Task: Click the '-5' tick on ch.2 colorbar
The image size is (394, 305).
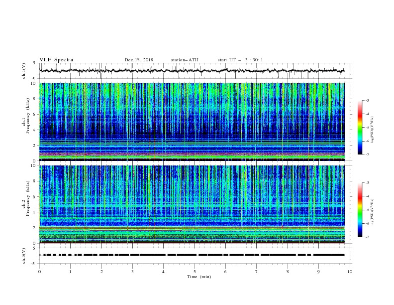Action: [367, 210]
